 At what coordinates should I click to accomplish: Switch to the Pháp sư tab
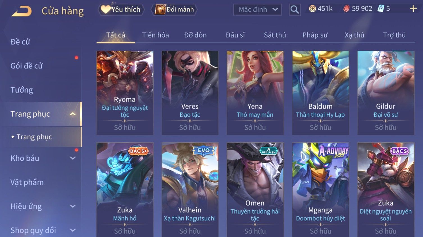point(315,35)
